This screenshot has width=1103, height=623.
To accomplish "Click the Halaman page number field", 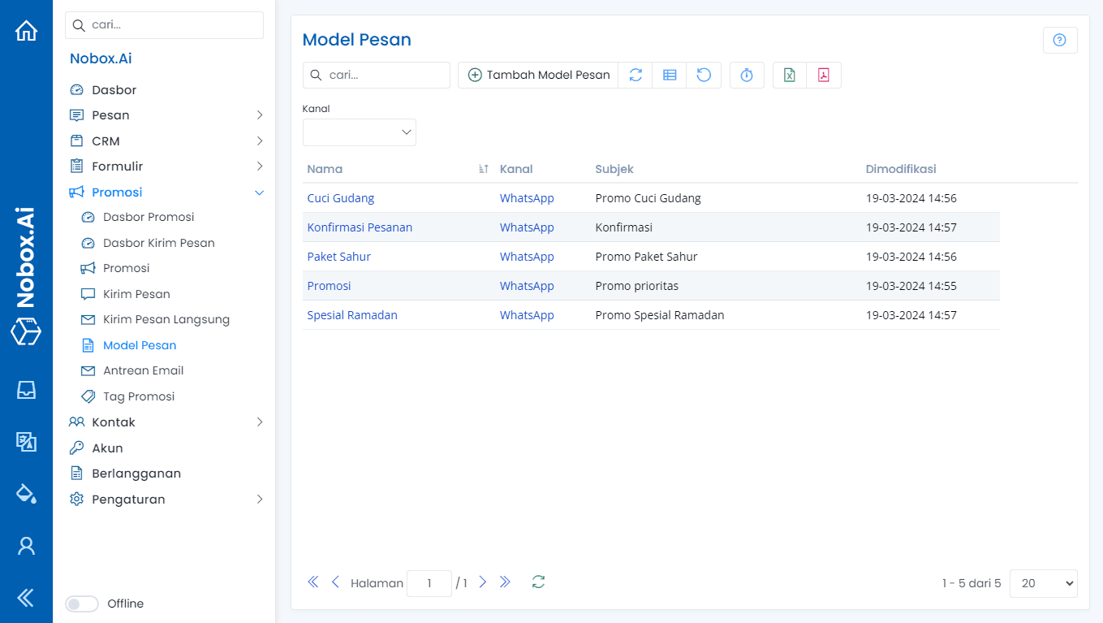I will tap(429, 583).
